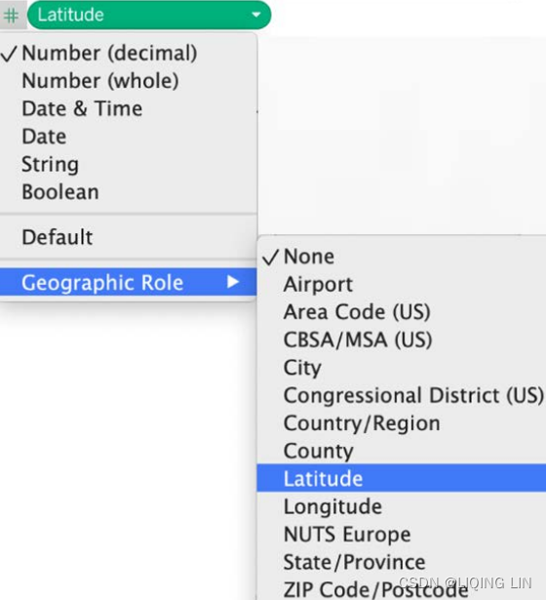Select Number (whole) data type
Screen dimensions: 546x600
[129, 81]
